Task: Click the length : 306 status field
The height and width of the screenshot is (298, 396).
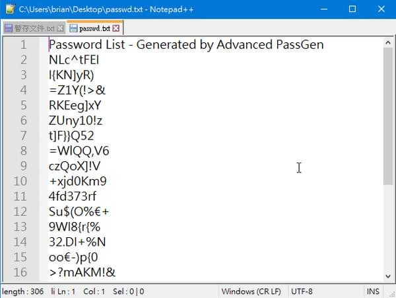Action: (x=23, y=291)
